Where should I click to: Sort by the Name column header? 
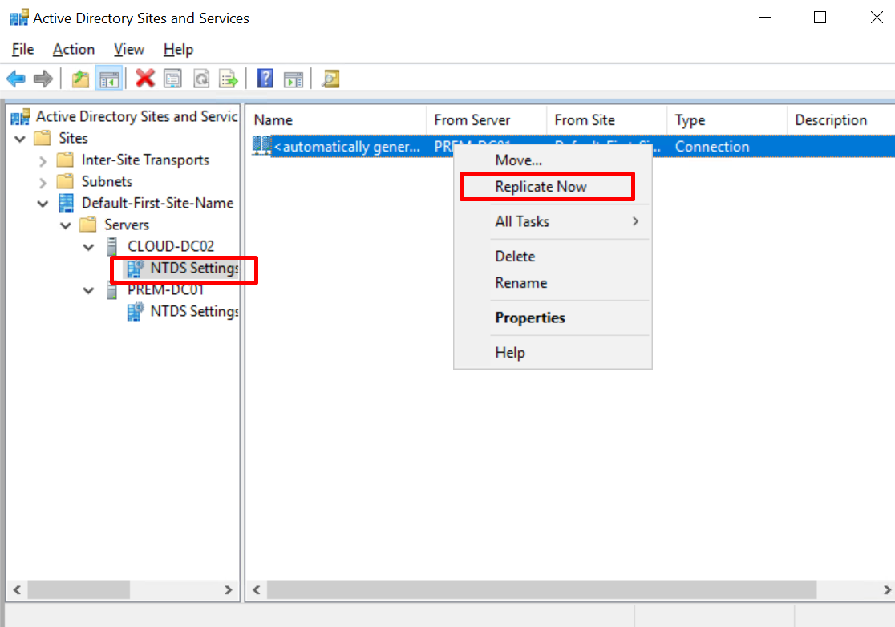[x=337, y=119]
